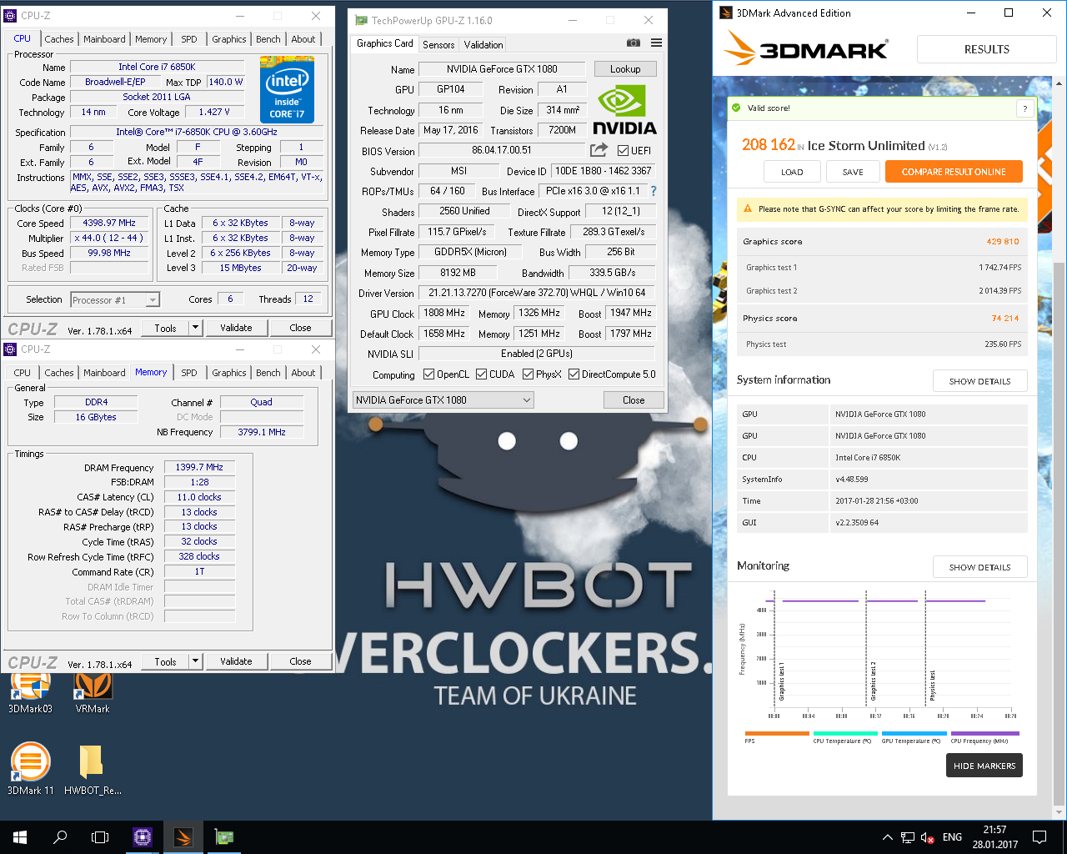Viewport: 1067px width, 854px height.
Task: Click the Lookup button in GPU-Z
Action: click(x=625, y=69)
